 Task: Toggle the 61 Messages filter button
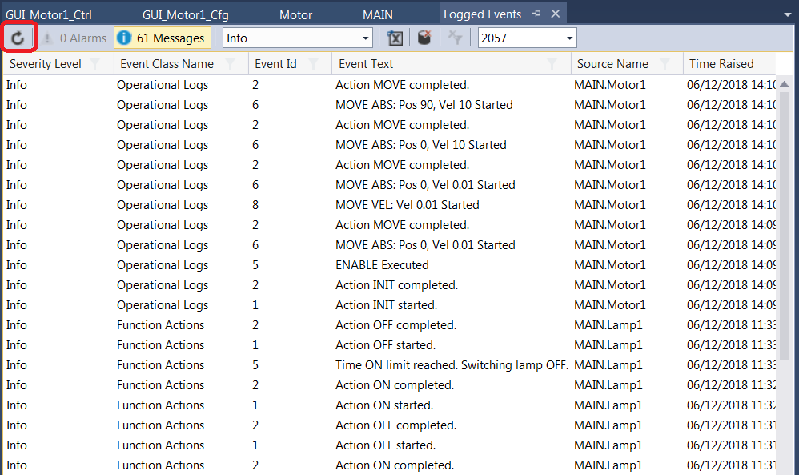163,38
